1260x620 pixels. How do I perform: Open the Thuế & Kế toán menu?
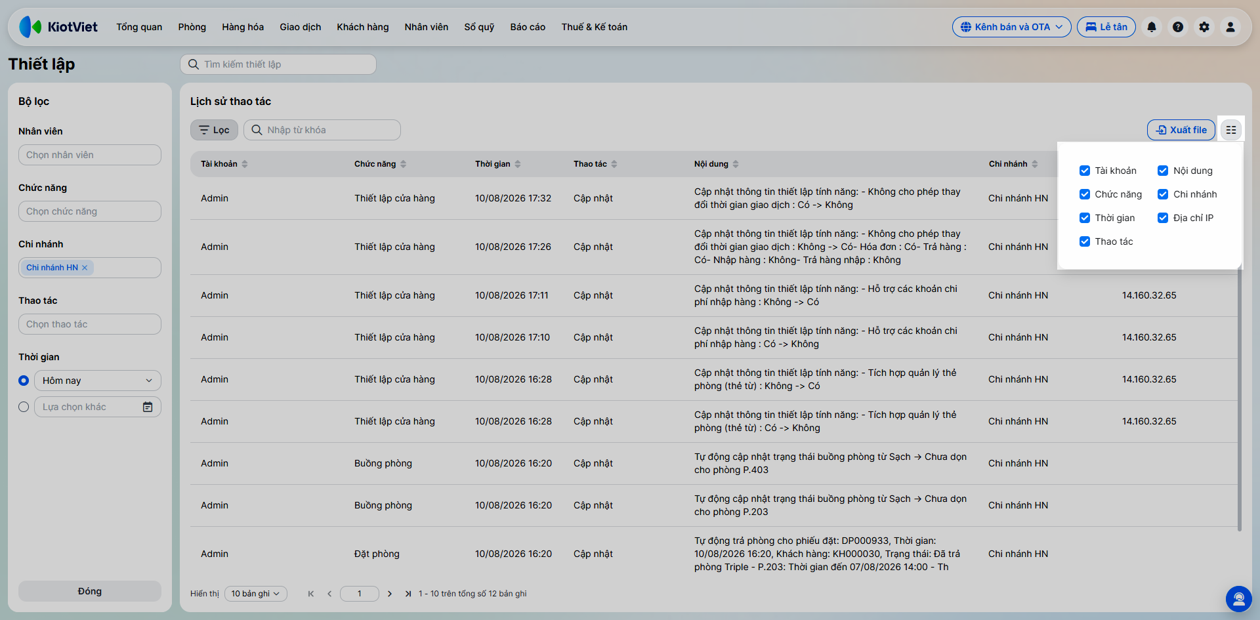tap(595, 27)
